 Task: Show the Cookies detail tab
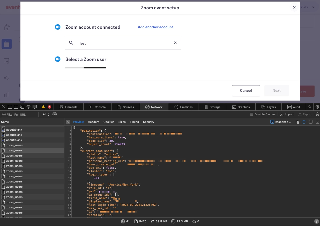pos(109,122)
